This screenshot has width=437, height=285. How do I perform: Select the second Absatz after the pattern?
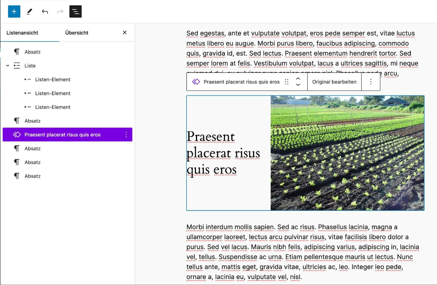click(67, 162)
